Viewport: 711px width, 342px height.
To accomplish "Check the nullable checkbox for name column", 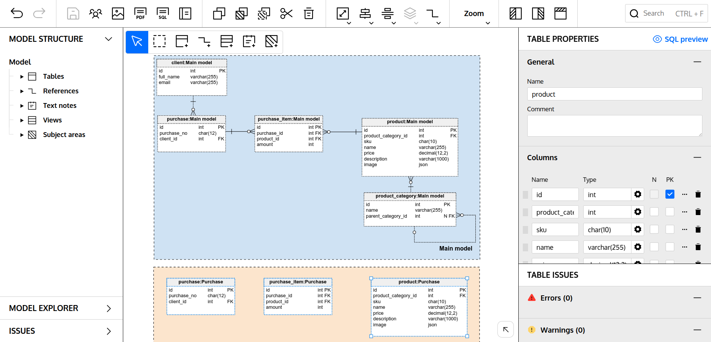I will pos(654,247).
